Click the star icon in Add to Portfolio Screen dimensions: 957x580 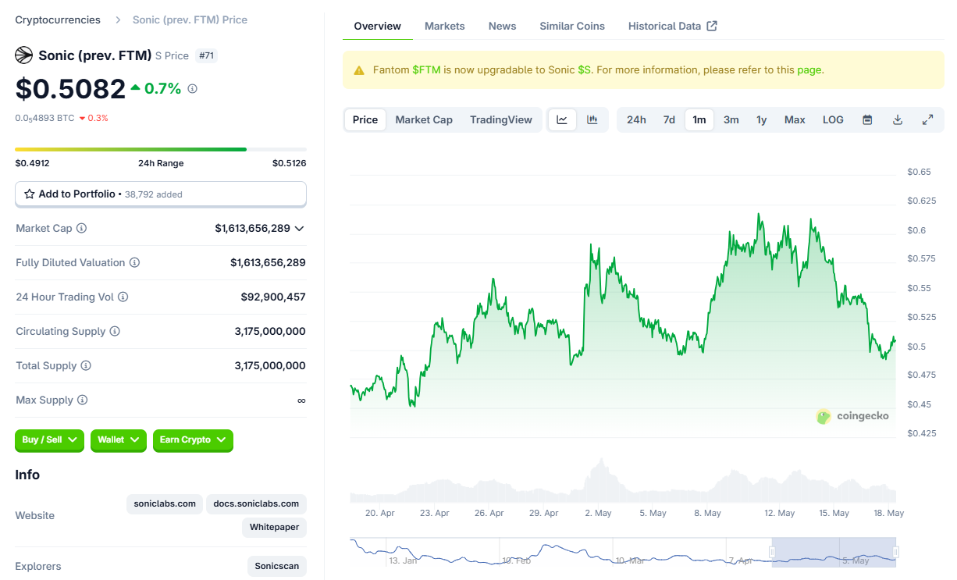pyautogui.click(x=30, y=194)
